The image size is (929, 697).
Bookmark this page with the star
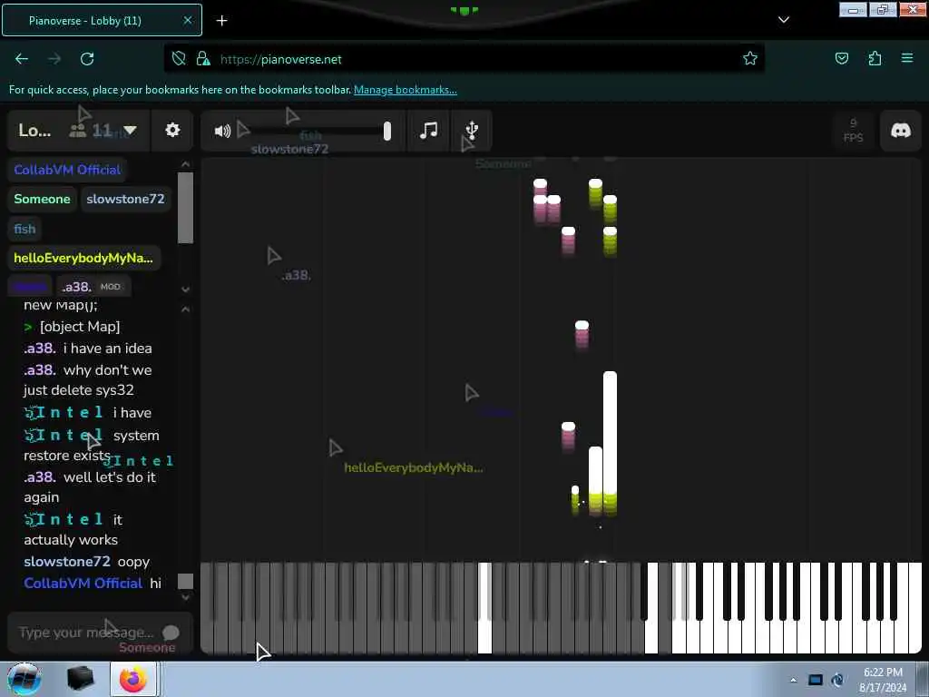(750, 59)
